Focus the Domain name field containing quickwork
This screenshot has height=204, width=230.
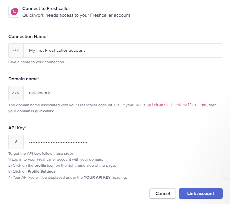(123, 93)
